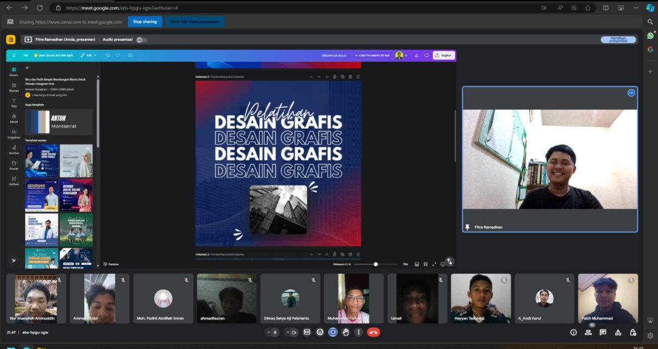Click the red leave call button
This screenshot has height=349, width=658.
[373, 332]
